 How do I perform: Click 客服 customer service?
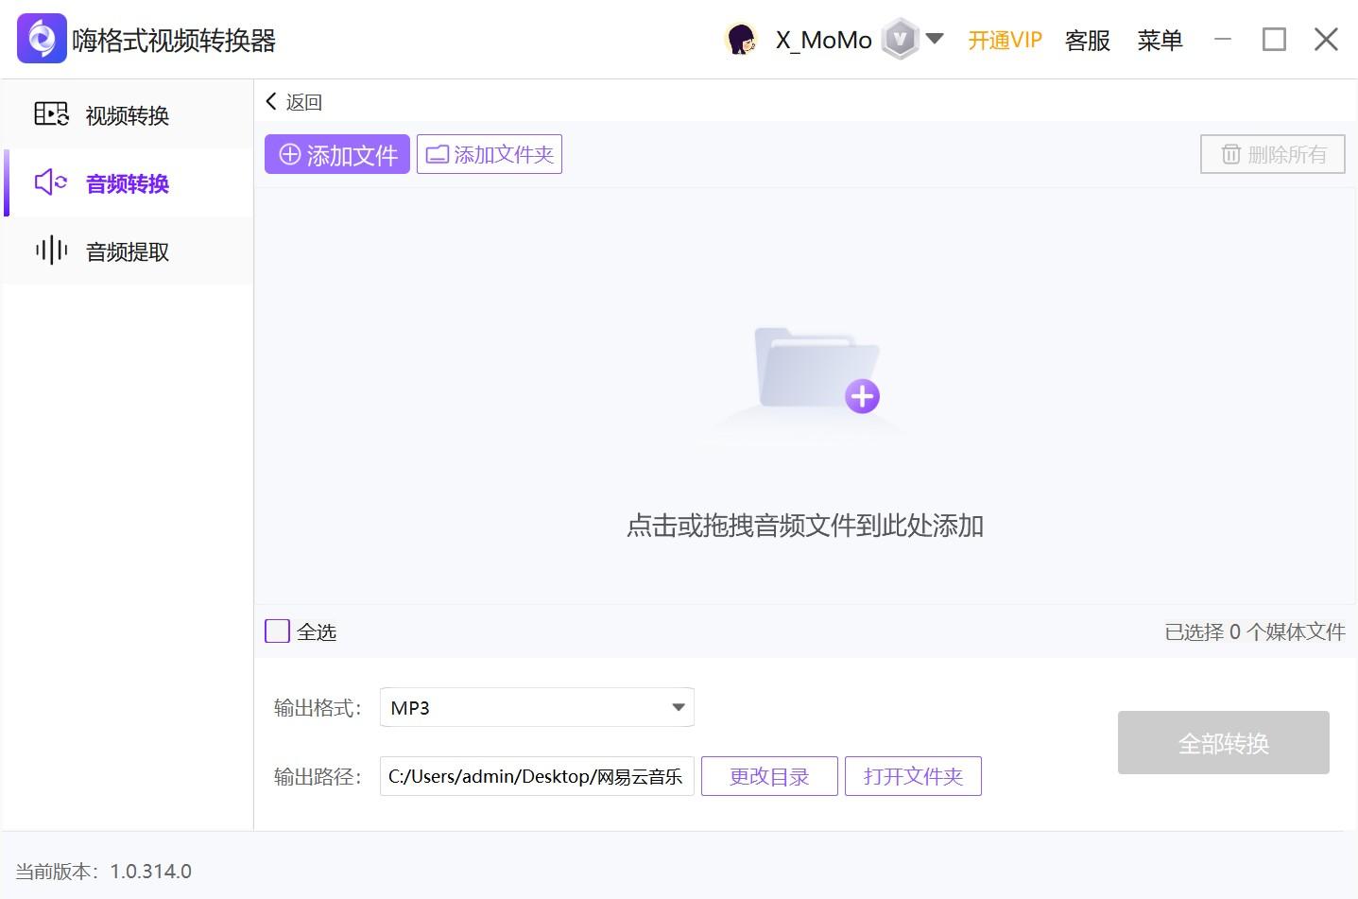pyautogui.click(x=1087, y=41)
